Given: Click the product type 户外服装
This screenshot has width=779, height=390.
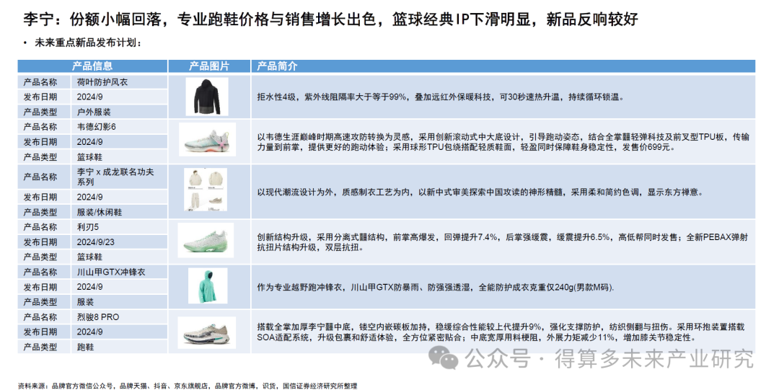Looking at the screenshot, I should (x=94, y=112).
